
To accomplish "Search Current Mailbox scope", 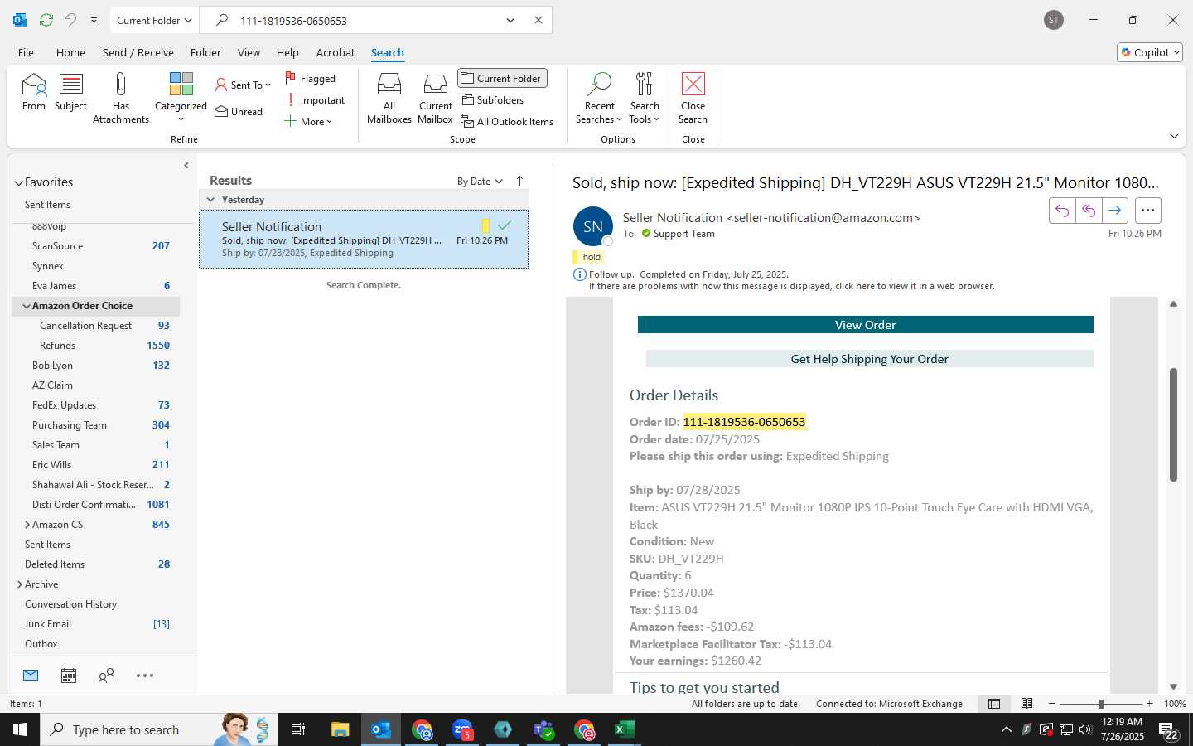I will pyautogui.click(x=436, y=98).
